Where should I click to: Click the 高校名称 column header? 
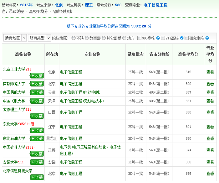(x=23, y=54)
